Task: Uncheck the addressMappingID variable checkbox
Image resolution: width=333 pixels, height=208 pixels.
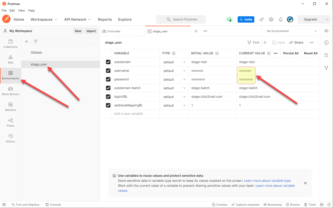Action: [108, 105]
